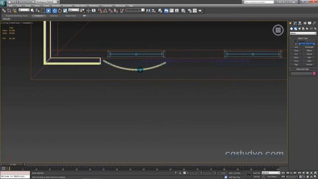This screenshot has width=318, height=179.
Task: Click Use Pivot Point Center icon
Action: pyautogui.click(x=82, y=10)
